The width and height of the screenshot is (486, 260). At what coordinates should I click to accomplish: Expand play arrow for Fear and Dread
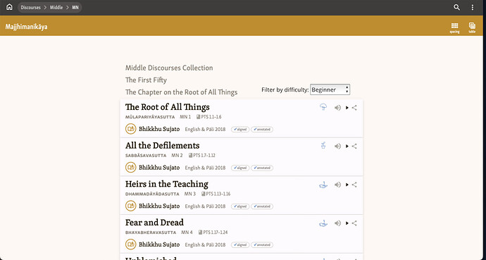pos(347,223)
